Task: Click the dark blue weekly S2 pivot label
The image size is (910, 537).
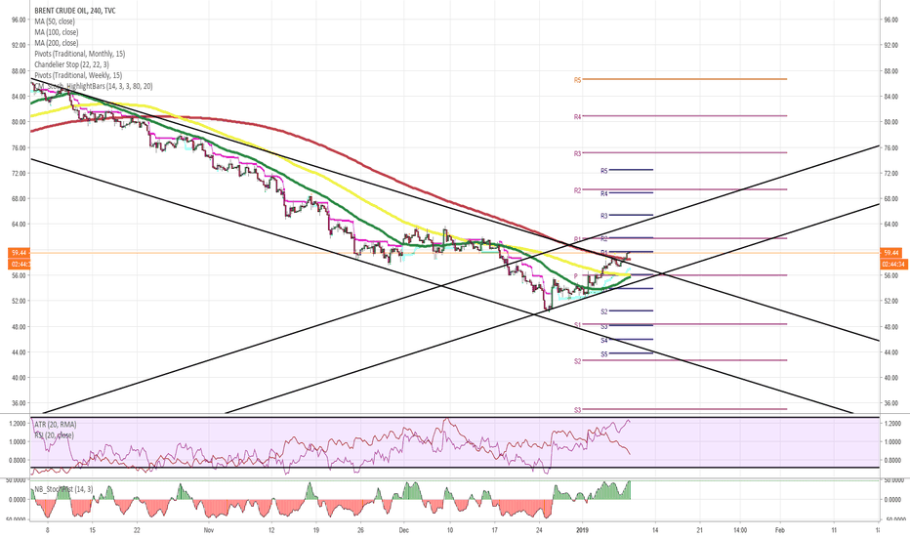Action: pyautogui.click(x=604, y=311)
